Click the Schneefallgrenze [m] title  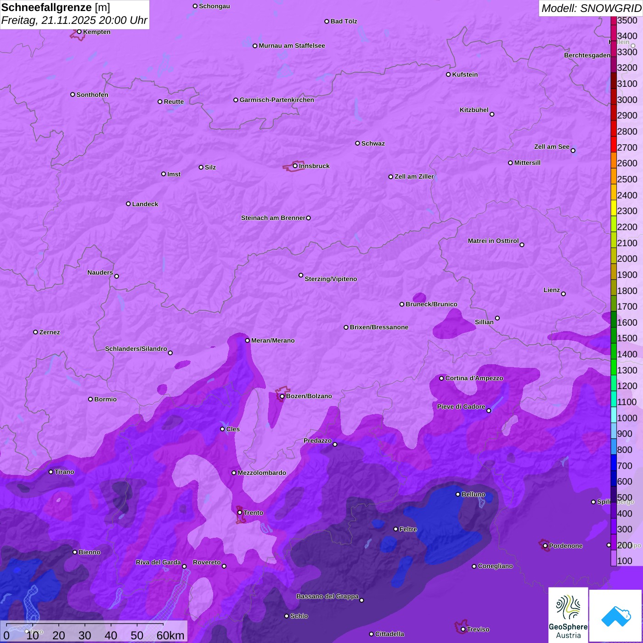56,8
